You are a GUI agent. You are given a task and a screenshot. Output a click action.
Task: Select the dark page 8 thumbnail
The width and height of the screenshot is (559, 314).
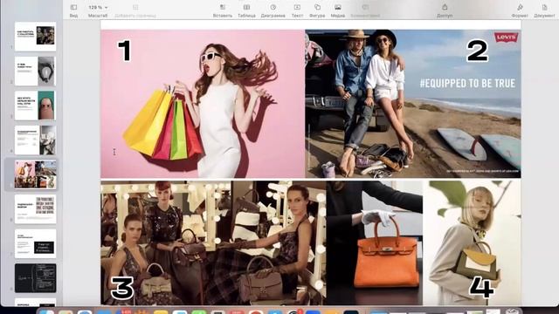(35, 278)
